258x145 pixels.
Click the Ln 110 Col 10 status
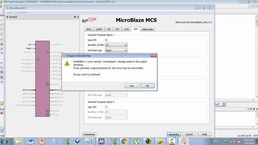[x=245, y=136]
